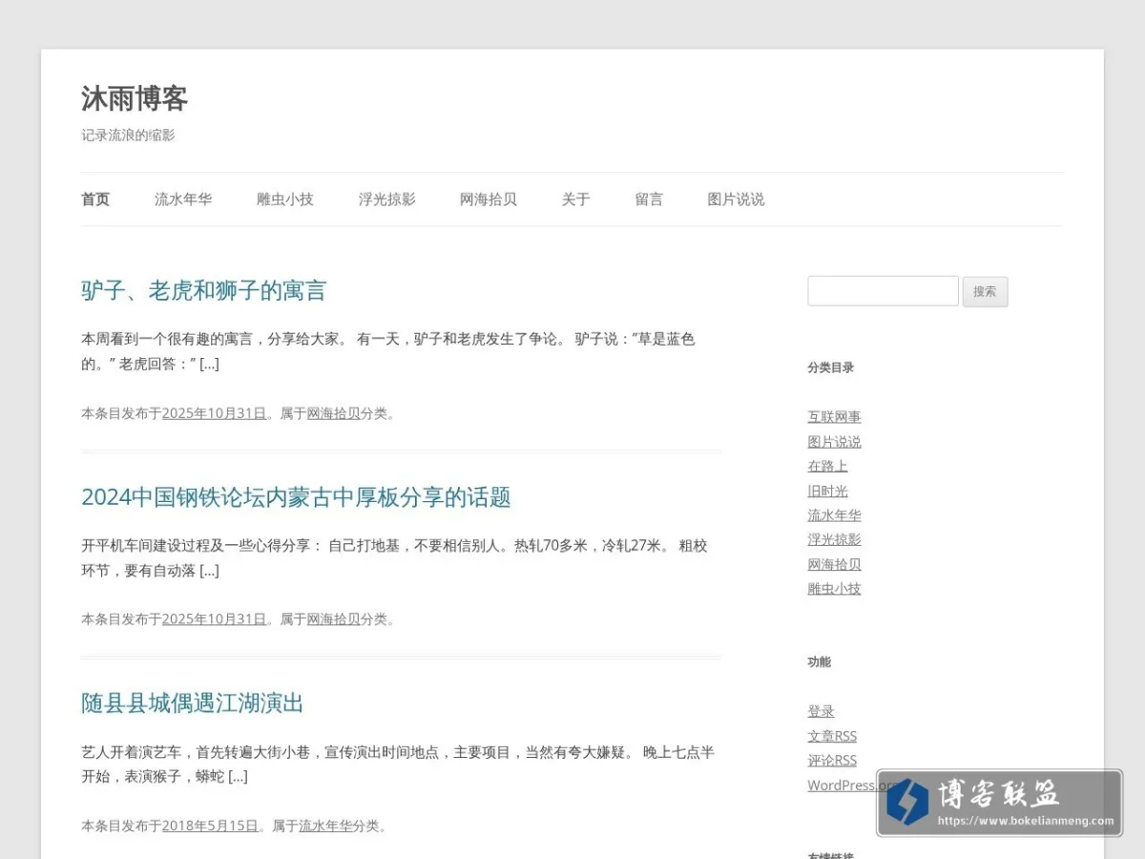Open the 图片说说 category in sidebar
This screenshot has width=1145, height=859.
(834, 442)
